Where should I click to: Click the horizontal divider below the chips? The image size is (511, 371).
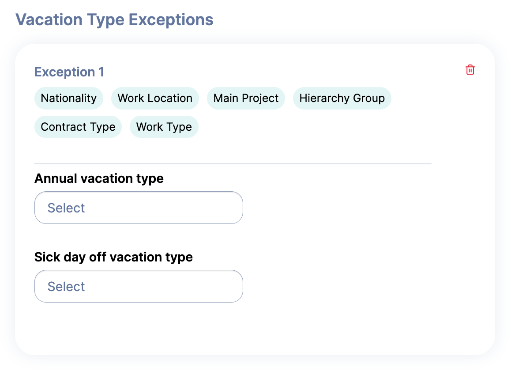[x=233, y=164]
